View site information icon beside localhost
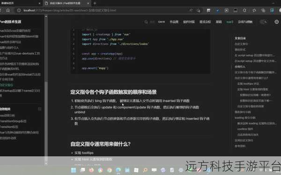 [x=19, y=10]
